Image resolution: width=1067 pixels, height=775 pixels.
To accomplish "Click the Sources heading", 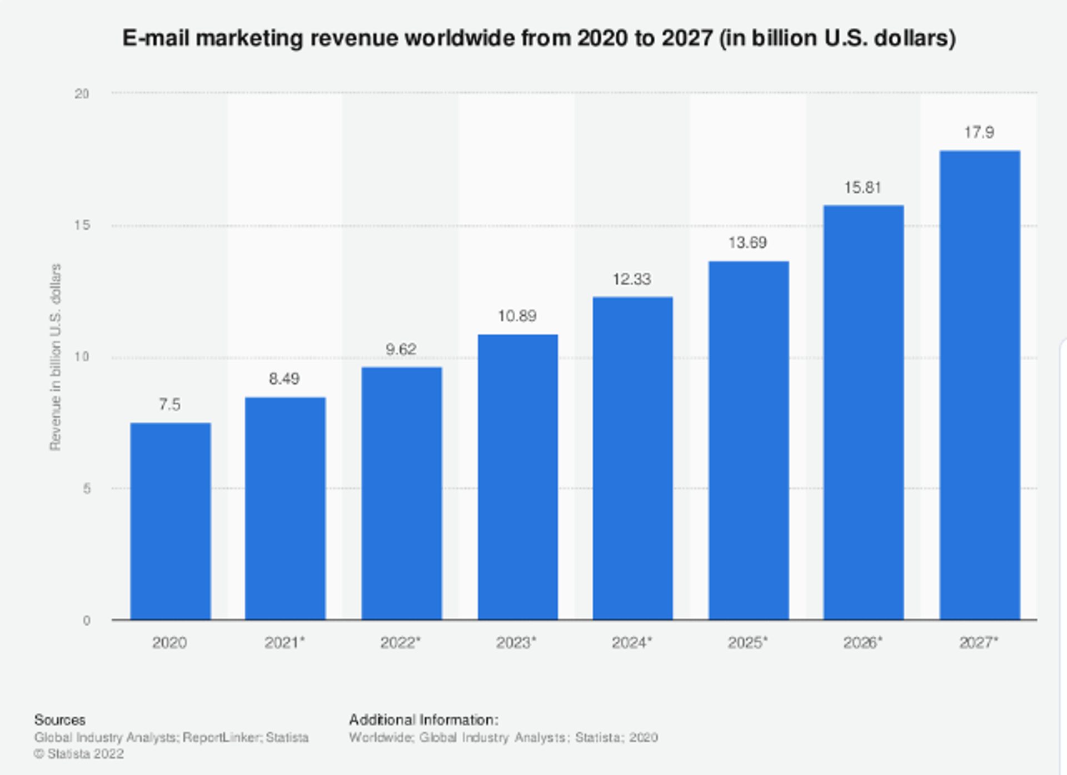I will [59, 720].
